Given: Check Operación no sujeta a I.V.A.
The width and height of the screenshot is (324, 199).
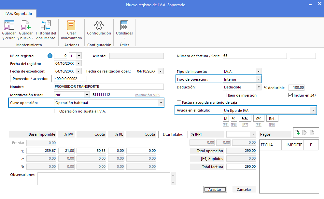Looking at the screenshot, I should (56, 111).
